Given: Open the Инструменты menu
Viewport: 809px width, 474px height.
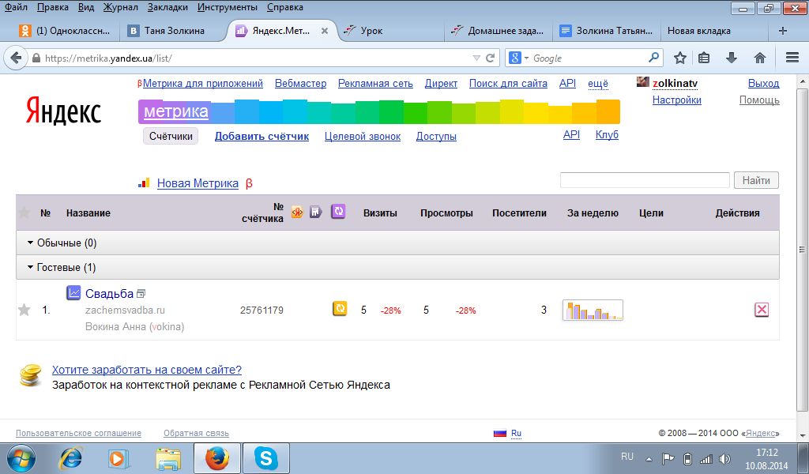Looking at the screenshot, I should (227, 7).
